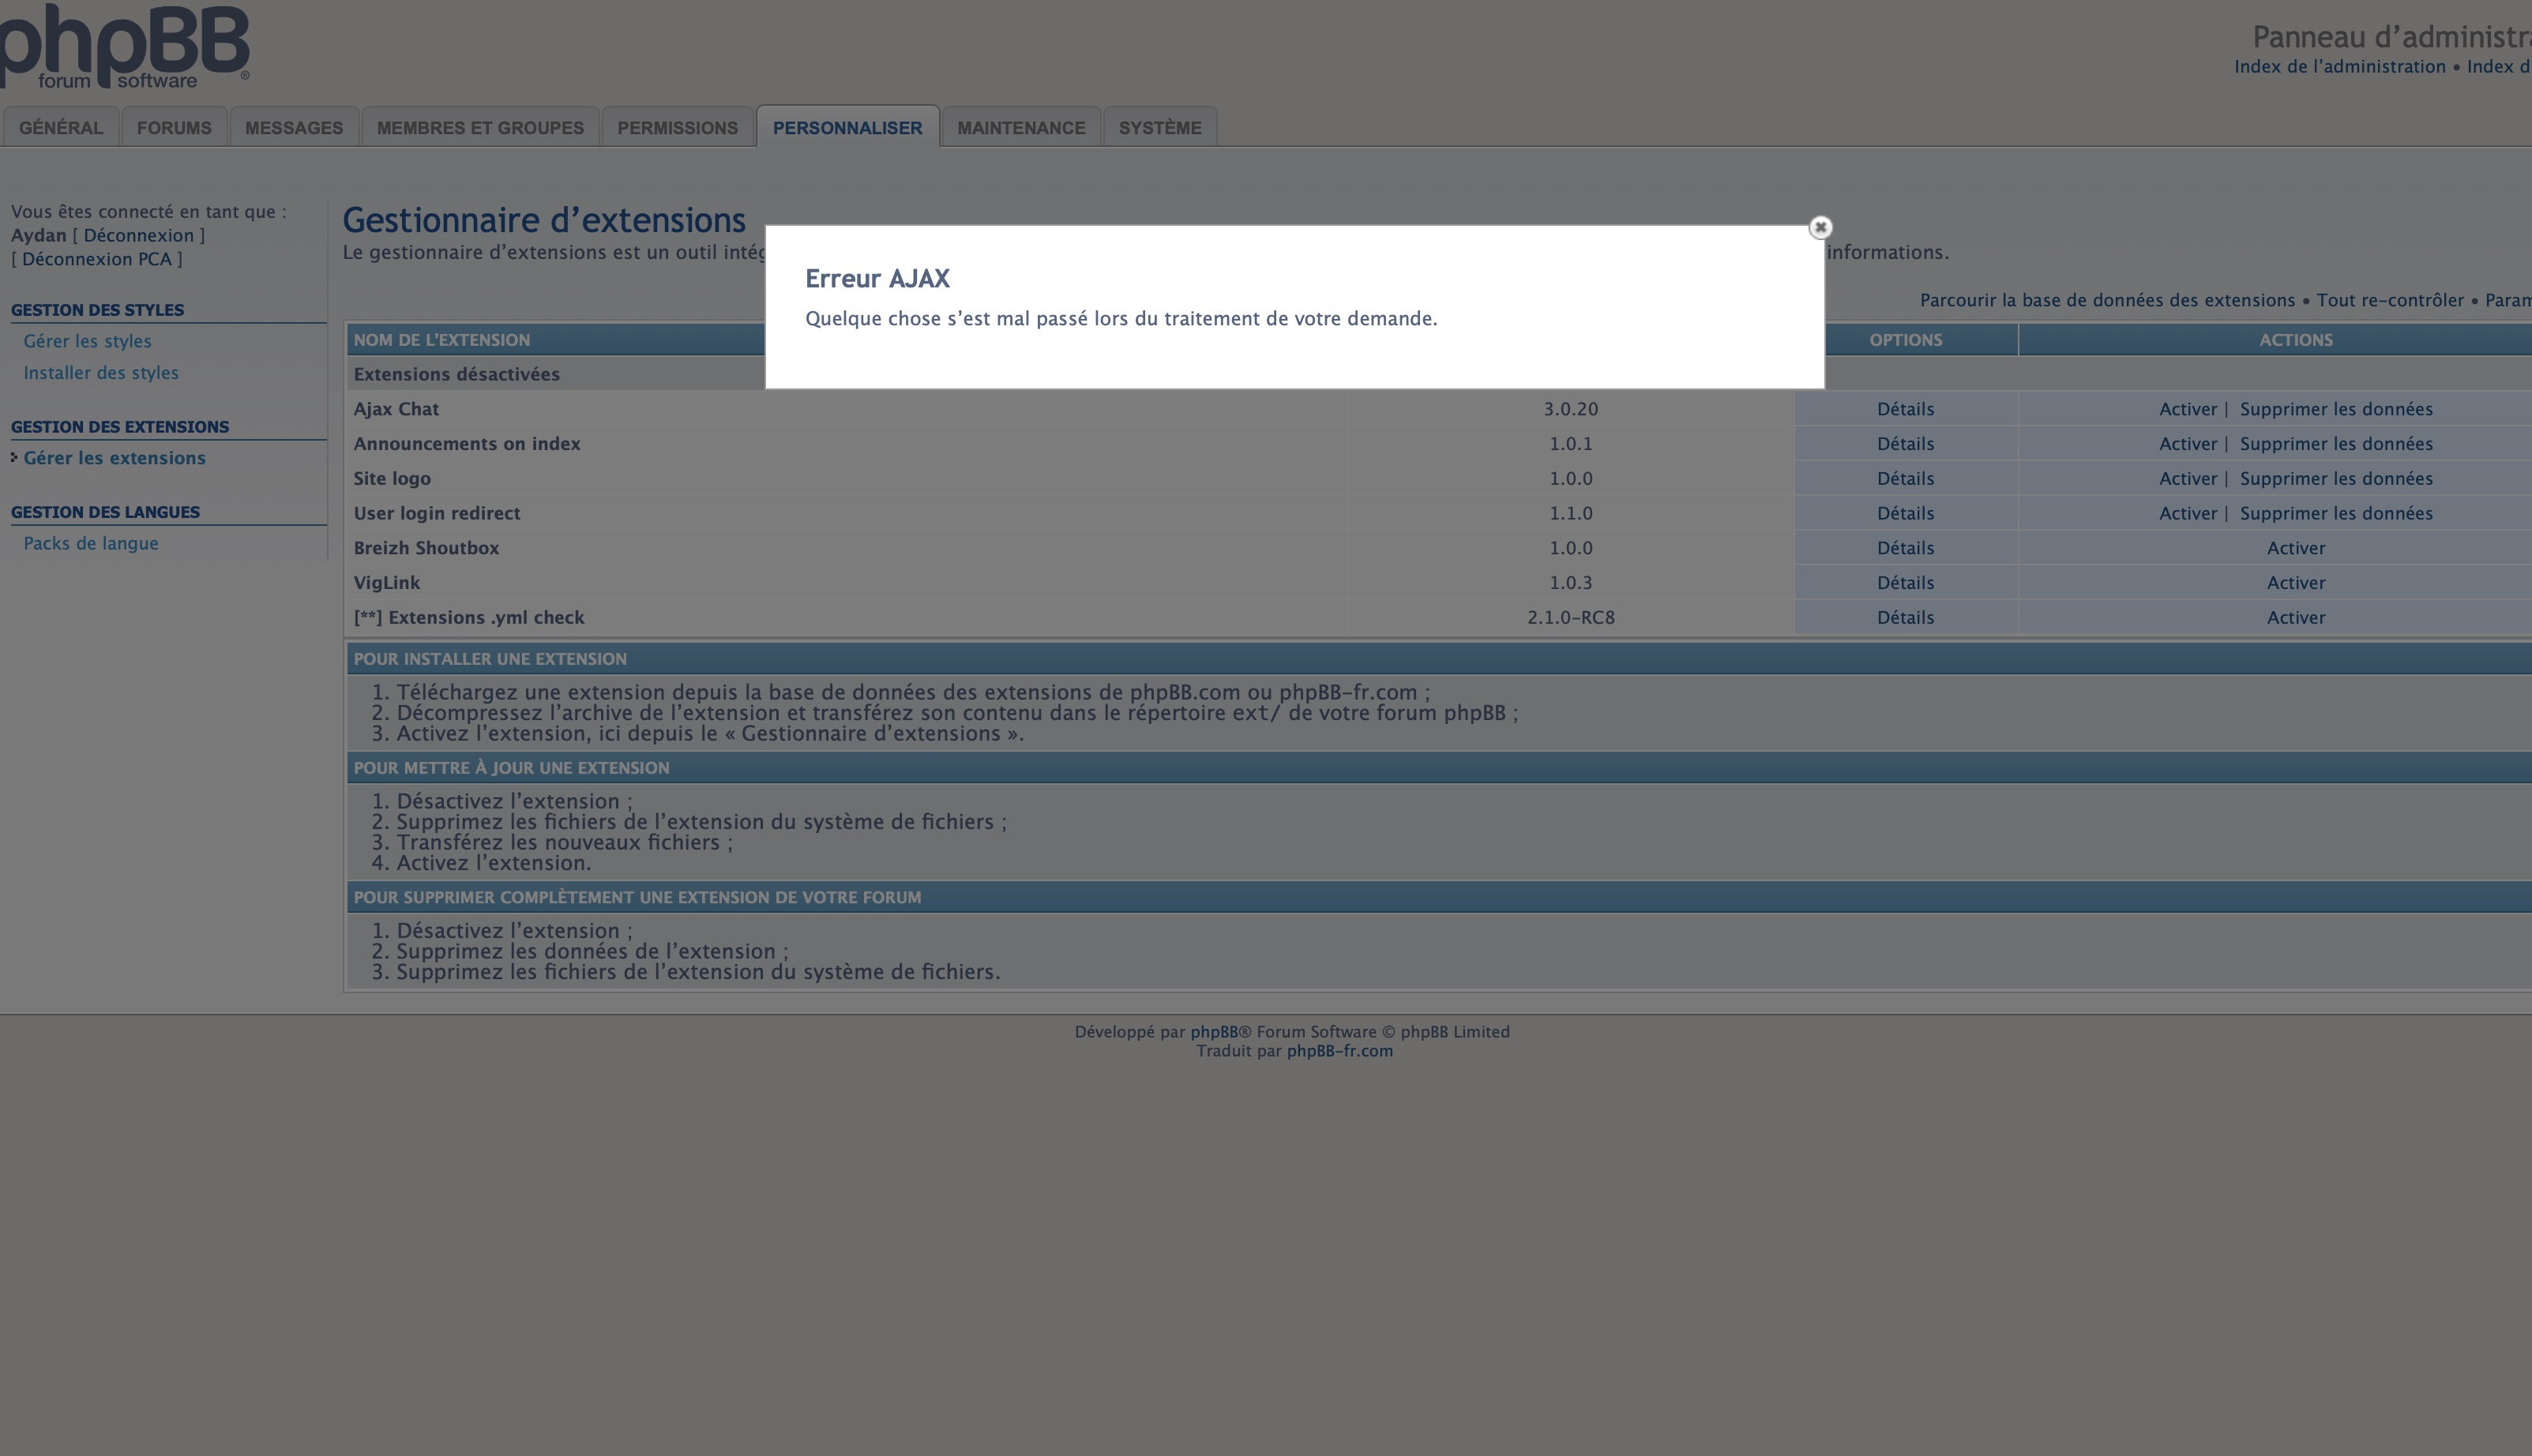
Task: Visit phpBB-fr.com footer link
Action: (x=1339, y=1051)
